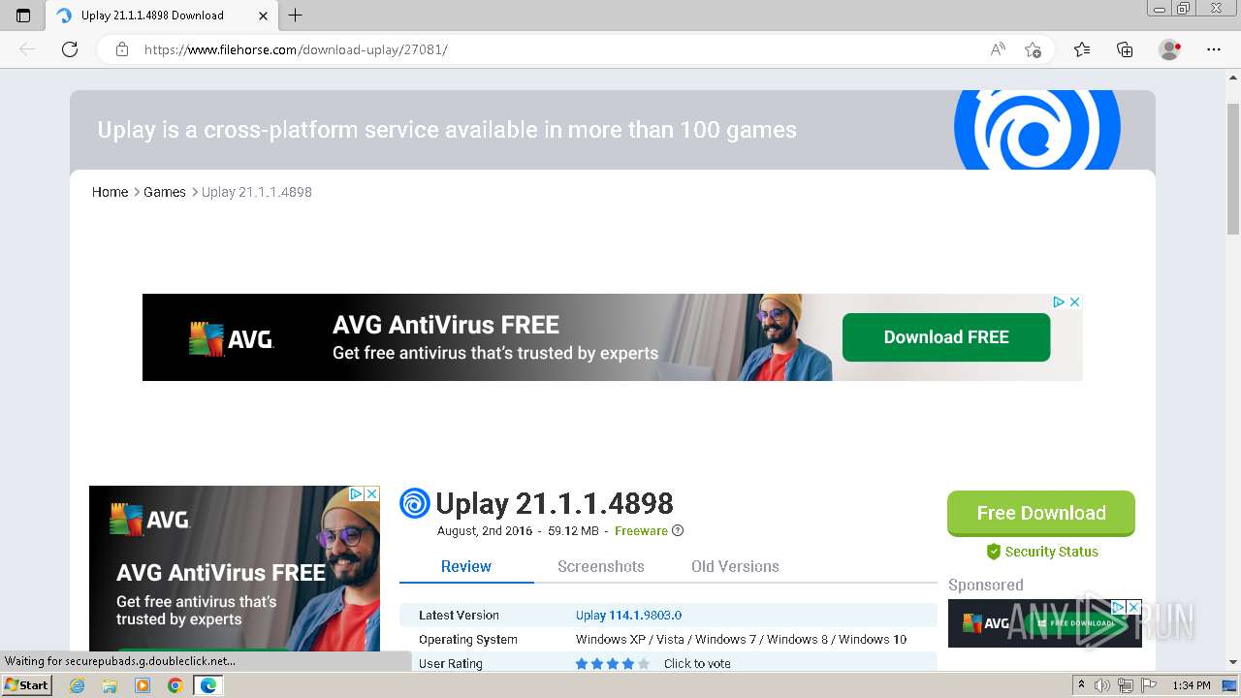
Task: Click the vertical scrollbar thumb
Action: point(1232,169)
